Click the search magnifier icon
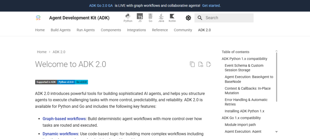The width and height of the screenshot is (310, 139). [200, 18]
